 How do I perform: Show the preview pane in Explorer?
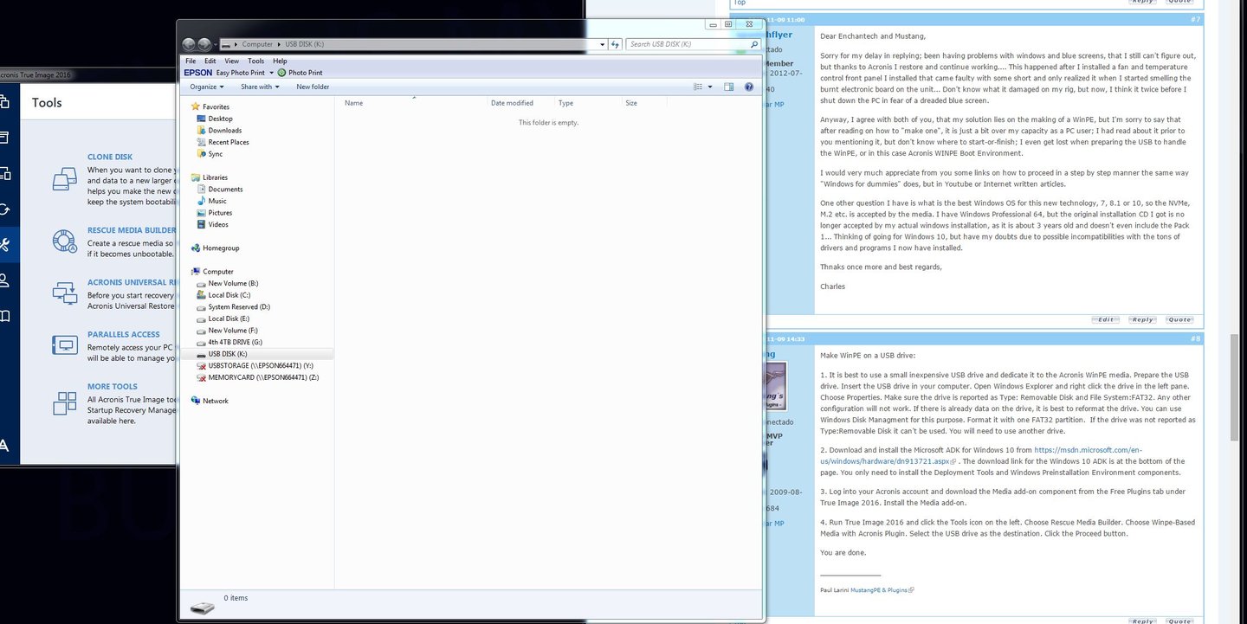tap(728, 87)
